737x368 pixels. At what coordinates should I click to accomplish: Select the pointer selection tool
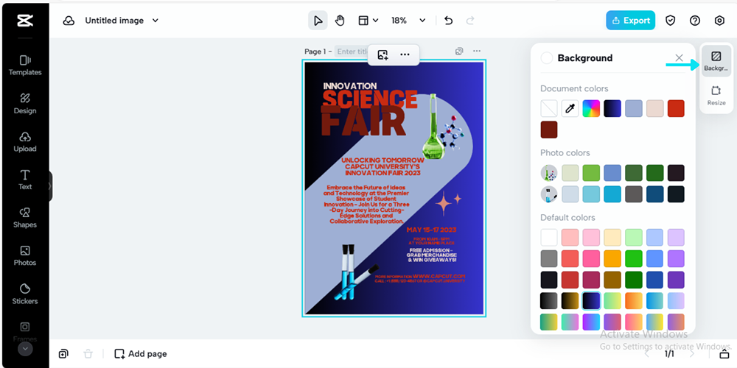pyautogui.click(x=318, y=21)
